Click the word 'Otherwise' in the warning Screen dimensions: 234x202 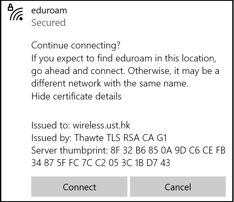point(149,71)
